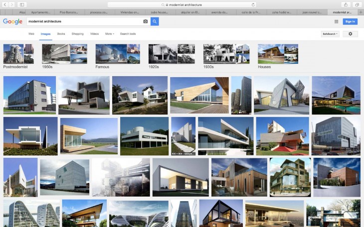Viewport: 364px width, 227px height.
Task: Expand the SafeSearch dropdown
Action: (330, 34)
